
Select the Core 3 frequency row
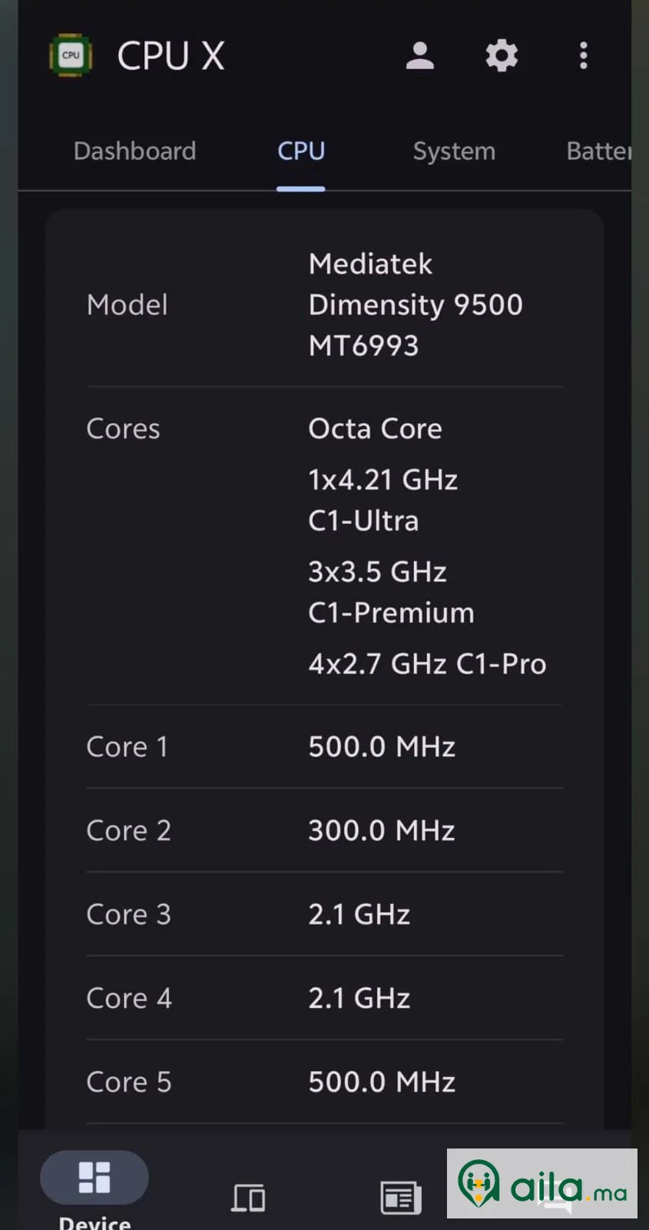click(x=324, y=914)
